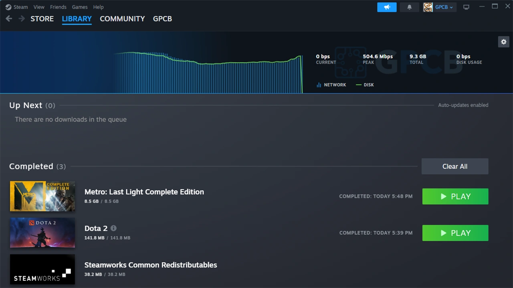Minimize the Steam window
Viewport: 513px width, 288px height.
[482, 6]
